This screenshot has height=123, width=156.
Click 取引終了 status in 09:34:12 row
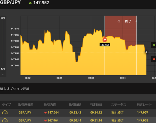point(117,113)
